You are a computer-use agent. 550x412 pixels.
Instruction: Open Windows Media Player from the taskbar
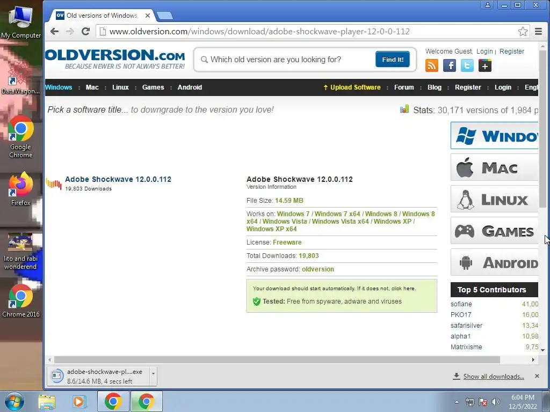(x=79, y=401)
